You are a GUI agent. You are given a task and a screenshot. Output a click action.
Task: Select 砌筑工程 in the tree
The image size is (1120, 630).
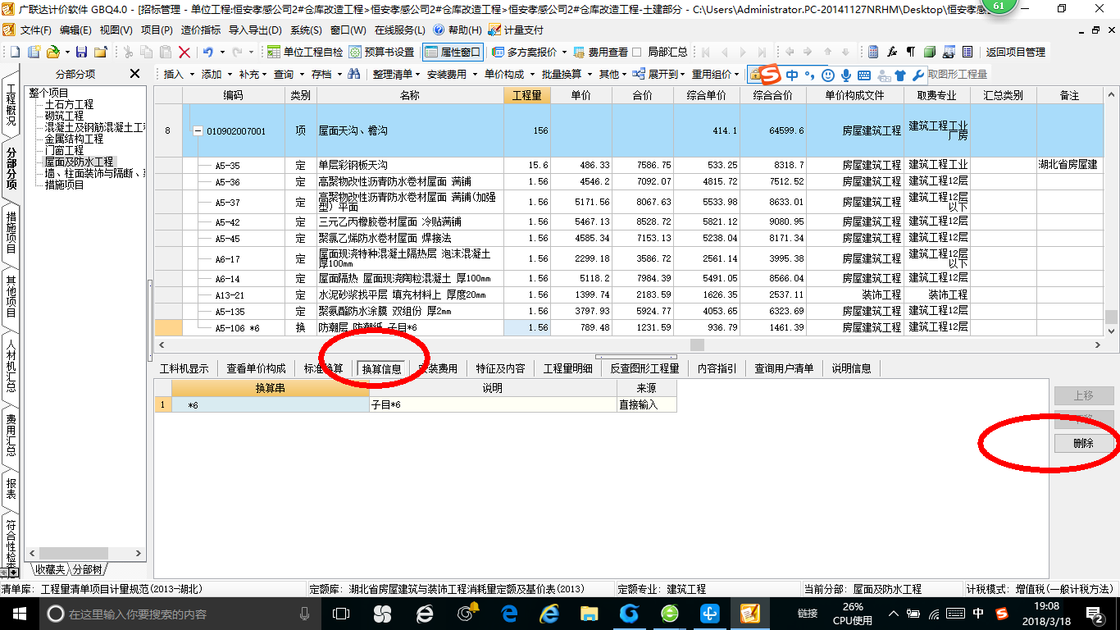point(64,116)
